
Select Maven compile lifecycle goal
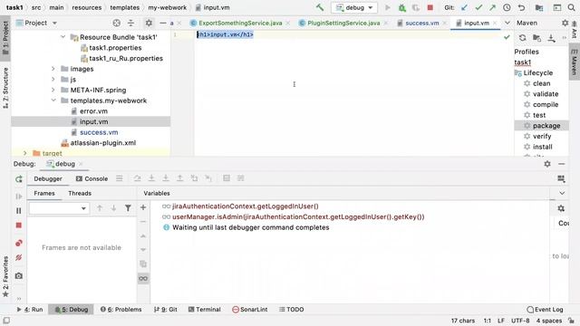546,105
